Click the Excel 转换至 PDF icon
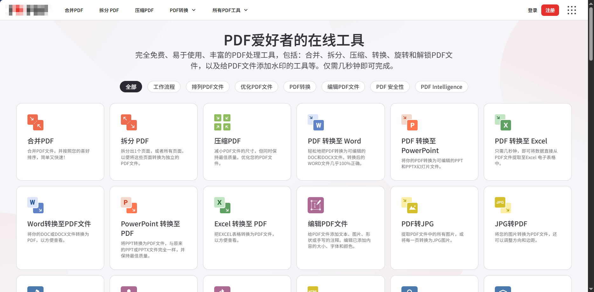594x292 pixels. 222,205
